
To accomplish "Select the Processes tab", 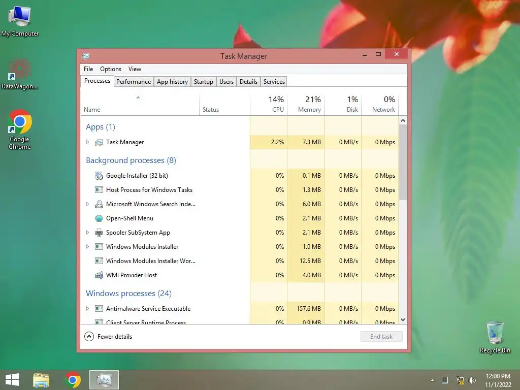I will [x=97, y=81].
